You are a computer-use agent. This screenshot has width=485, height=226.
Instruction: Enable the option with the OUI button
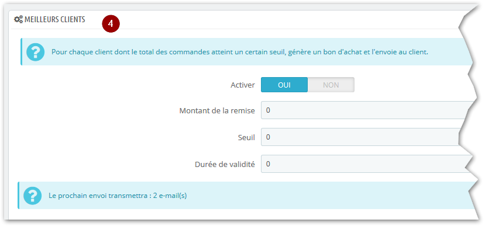coord(284,85)
